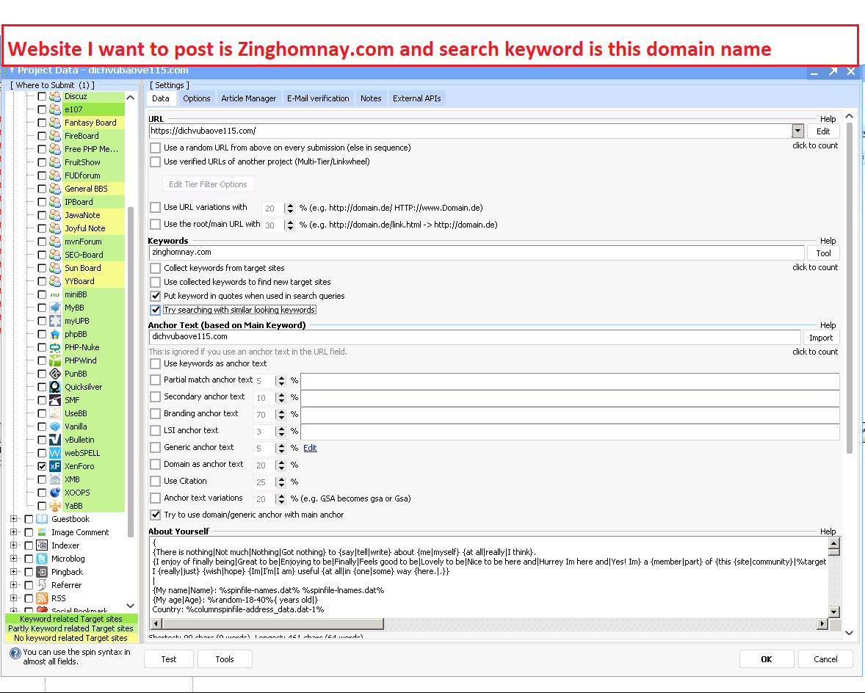
Task: Uncheck the XenForo engine checkbox
Action: (42, 466)
